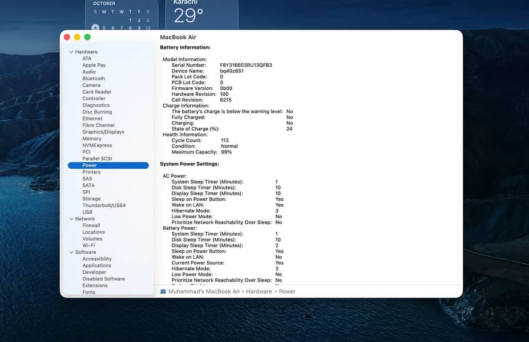Image resolution: width=529 pixels, height=342 pixels.
Task: Select SAS in the sidebar
Action: pos(87,178)
